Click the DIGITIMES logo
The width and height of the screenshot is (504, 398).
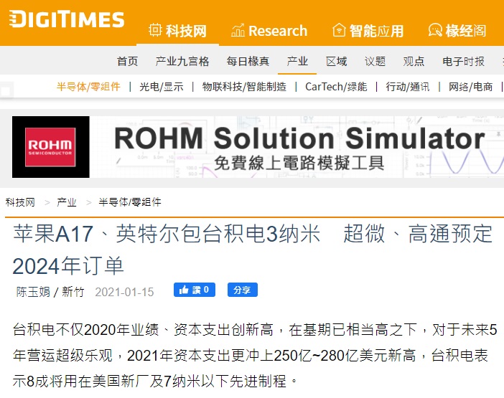(x=67, y=19)
